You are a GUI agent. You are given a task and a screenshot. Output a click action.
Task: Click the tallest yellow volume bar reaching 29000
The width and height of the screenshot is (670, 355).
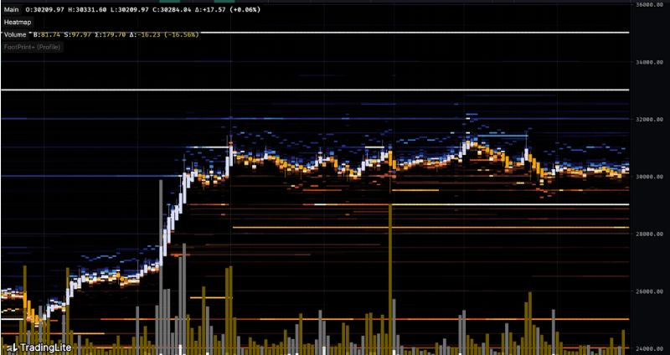tap(390, 280)
